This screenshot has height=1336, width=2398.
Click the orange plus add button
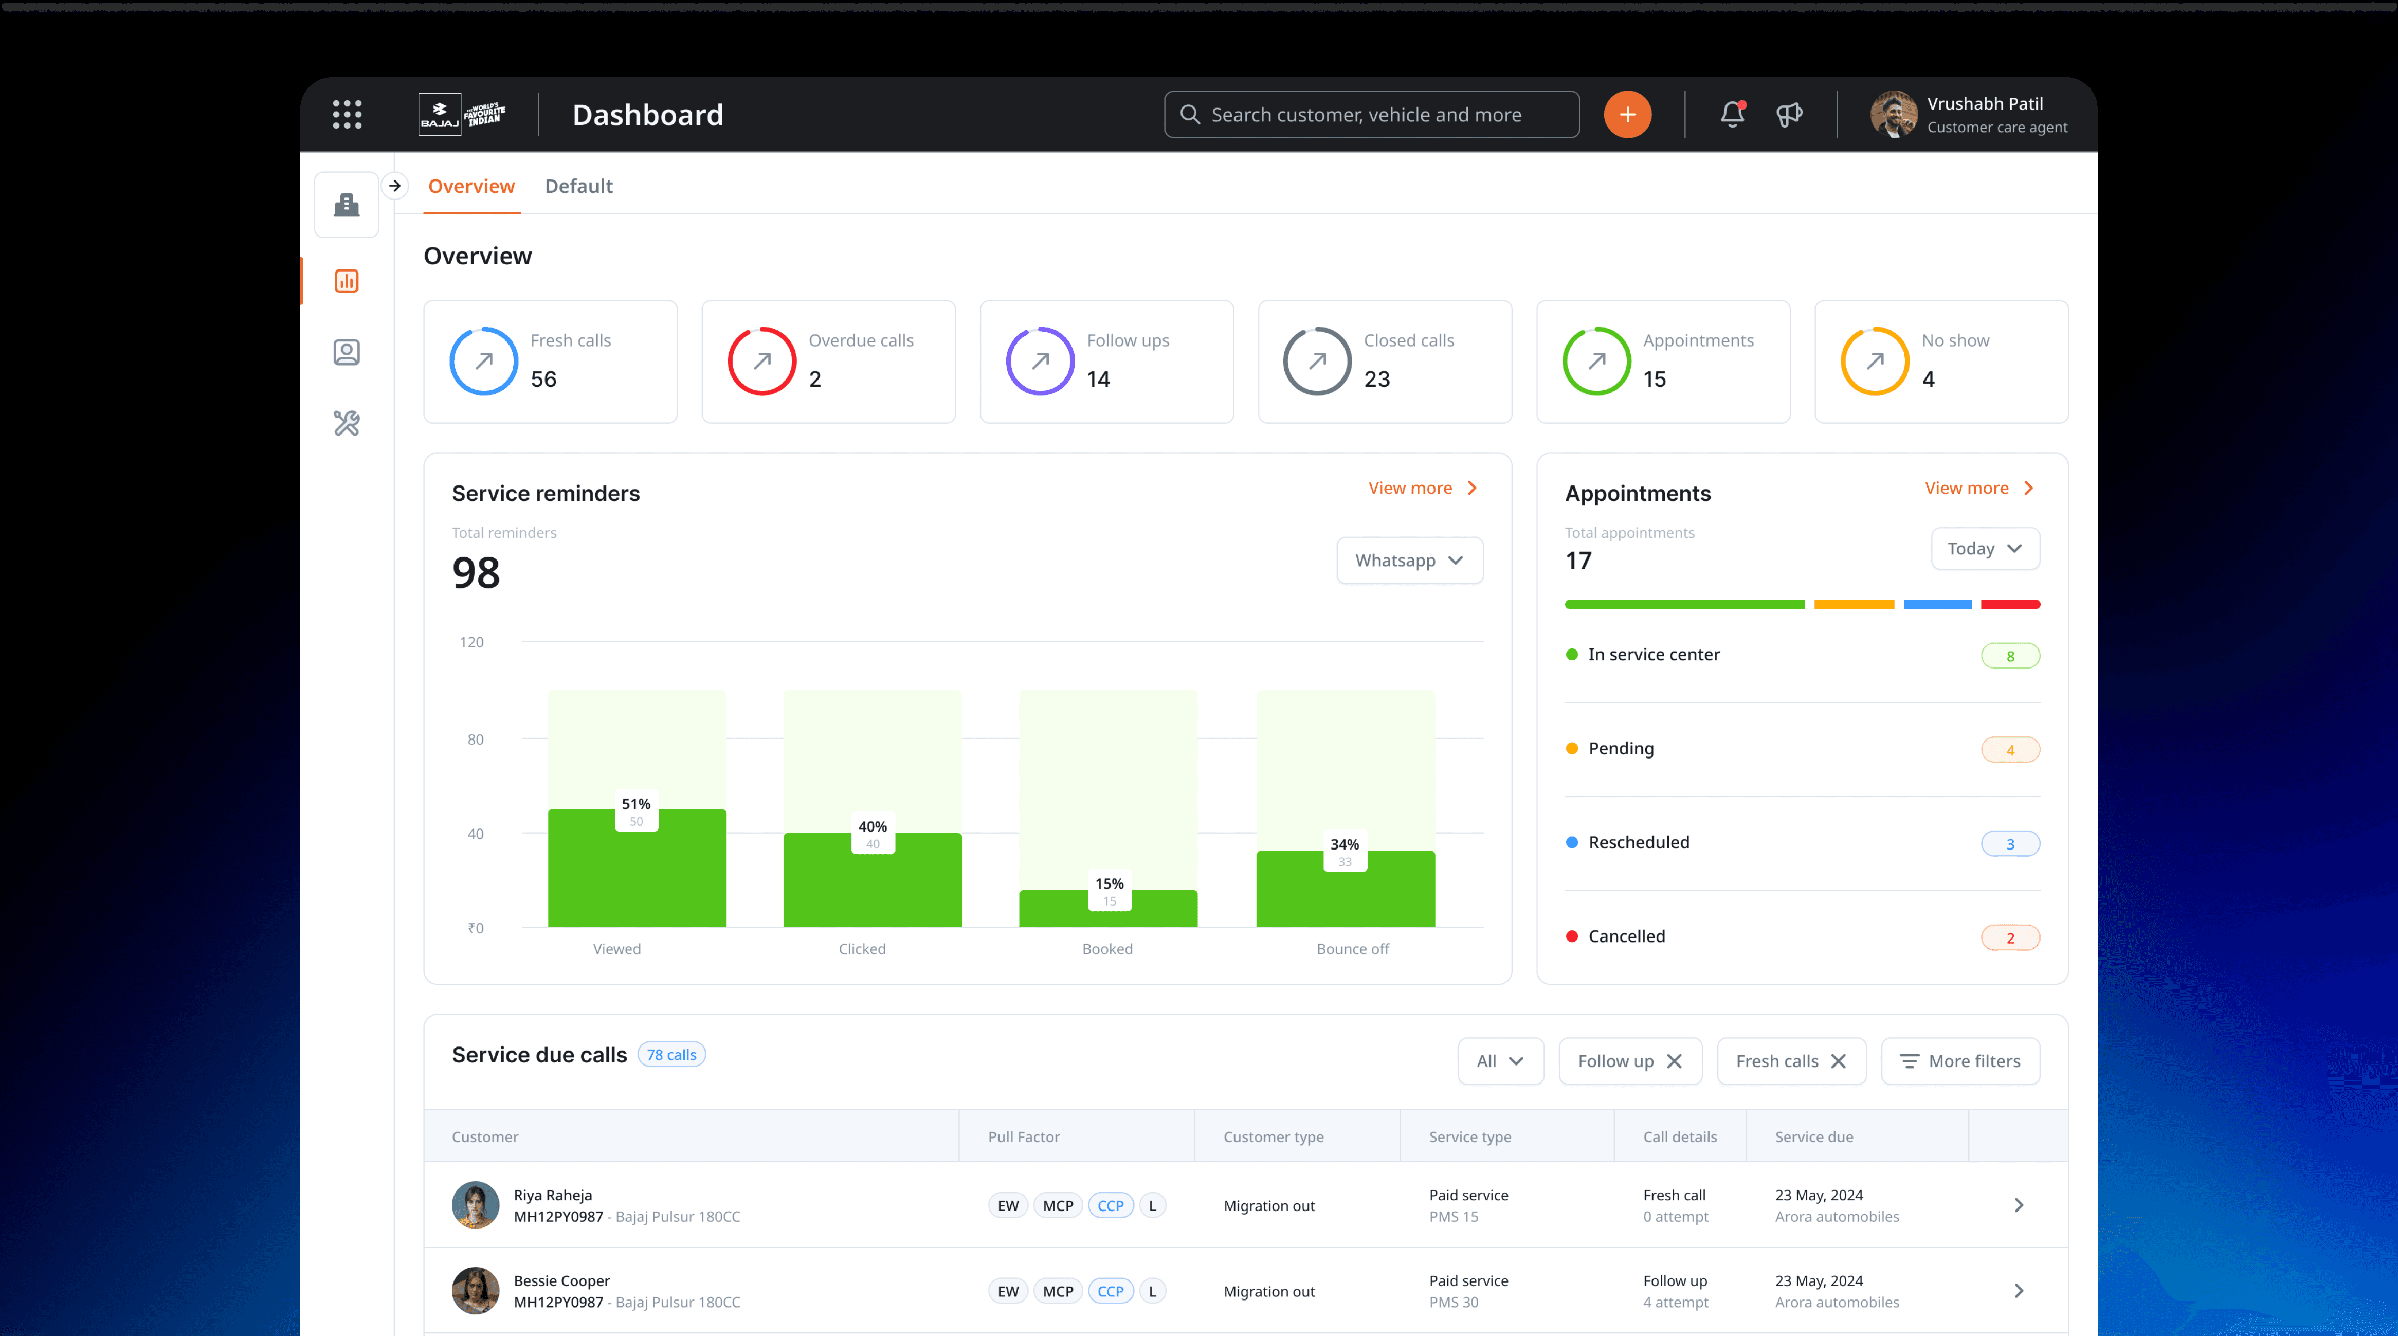pyautogui.click(x=1626, y=115)
